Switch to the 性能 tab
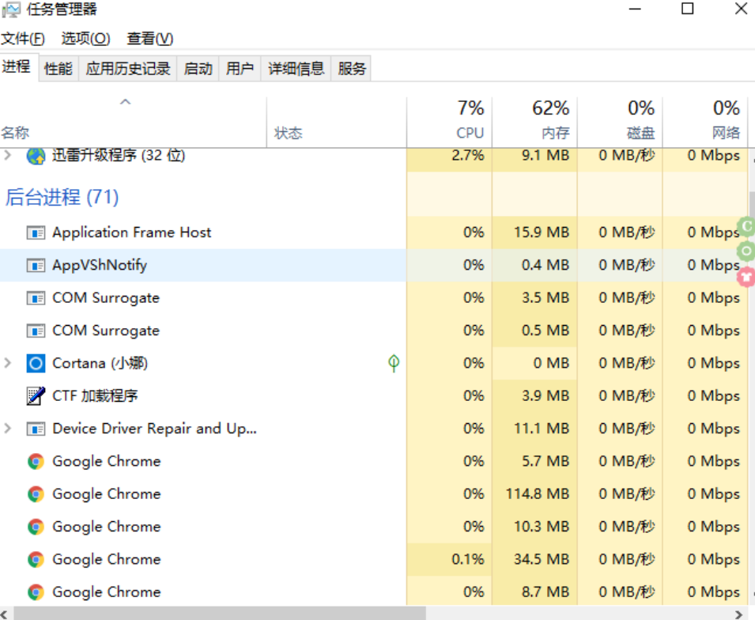The height and width of the screenshot is (620, 755). 59,69
